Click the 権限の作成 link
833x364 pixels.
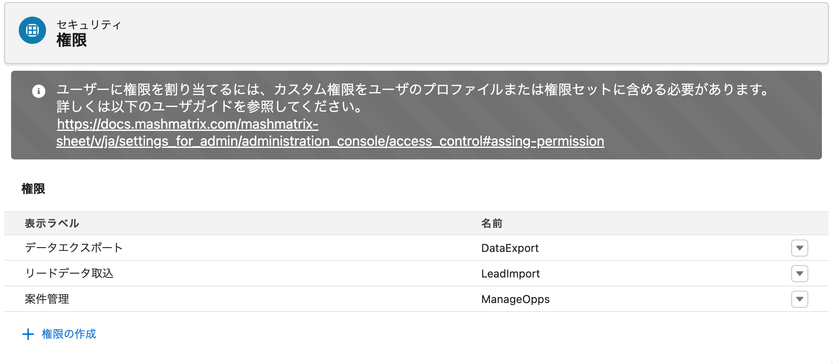(69, 334)
